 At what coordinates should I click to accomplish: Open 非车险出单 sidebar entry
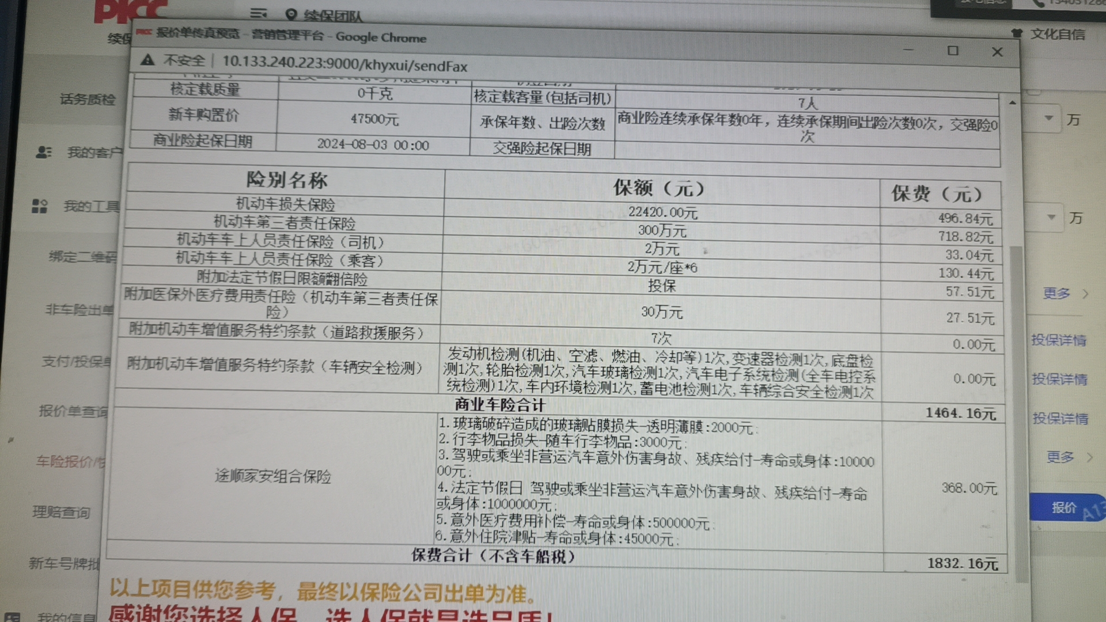[x=79, y=310]
